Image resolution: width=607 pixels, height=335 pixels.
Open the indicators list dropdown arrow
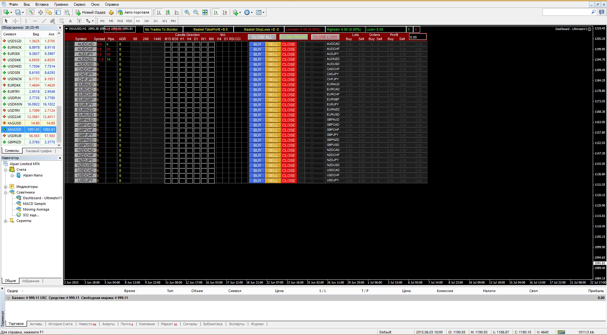(240, 12)
